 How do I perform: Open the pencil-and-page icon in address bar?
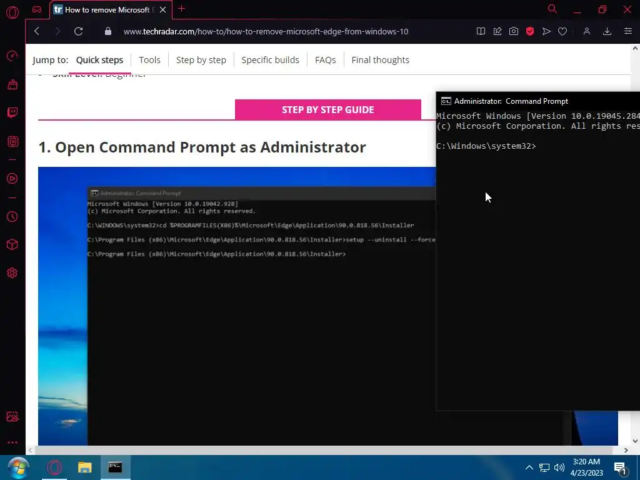click(x=497, y=31)
